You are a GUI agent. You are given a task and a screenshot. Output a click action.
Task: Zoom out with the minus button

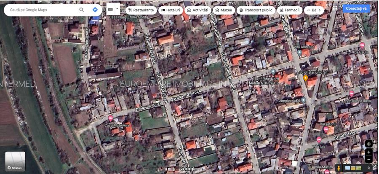pyautogui.click(x=368, y=160)
